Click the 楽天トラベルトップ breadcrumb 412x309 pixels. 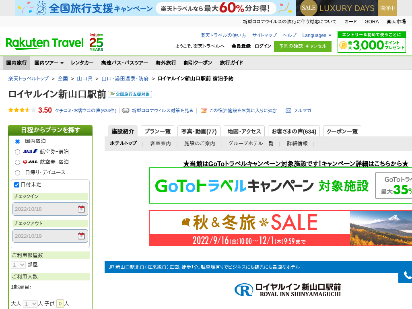(29, 78)
